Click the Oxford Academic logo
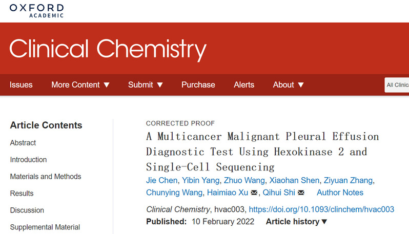 click(36, 11)
